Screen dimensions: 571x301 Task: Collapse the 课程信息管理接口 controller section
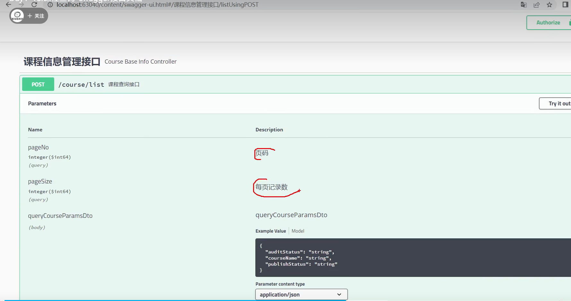click(x=295, y=62)
